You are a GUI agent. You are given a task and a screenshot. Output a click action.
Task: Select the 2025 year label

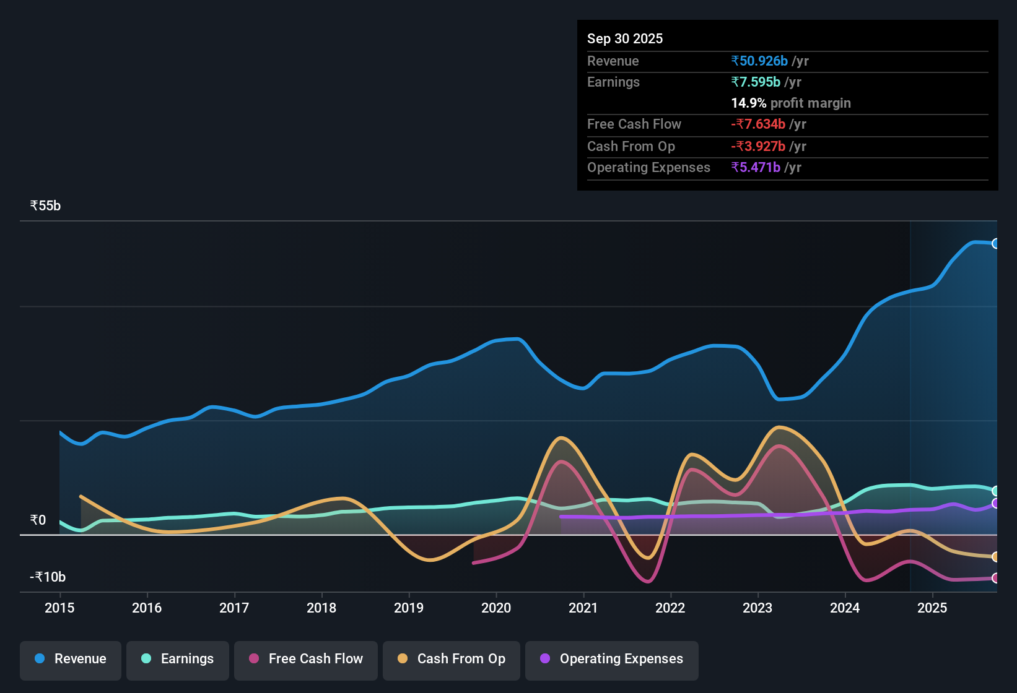(x=933, y=608)
